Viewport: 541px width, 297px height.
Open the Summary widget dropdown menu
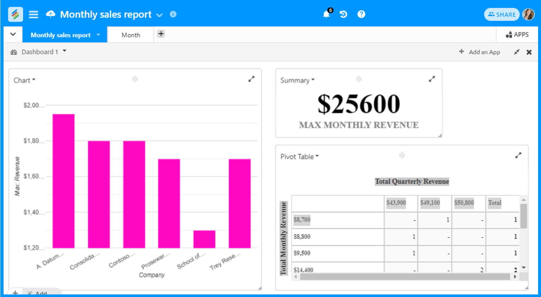(297, 80)
